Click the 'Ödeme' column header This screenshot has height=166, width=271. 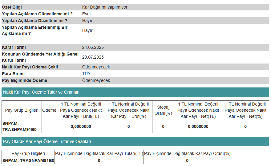49,110
